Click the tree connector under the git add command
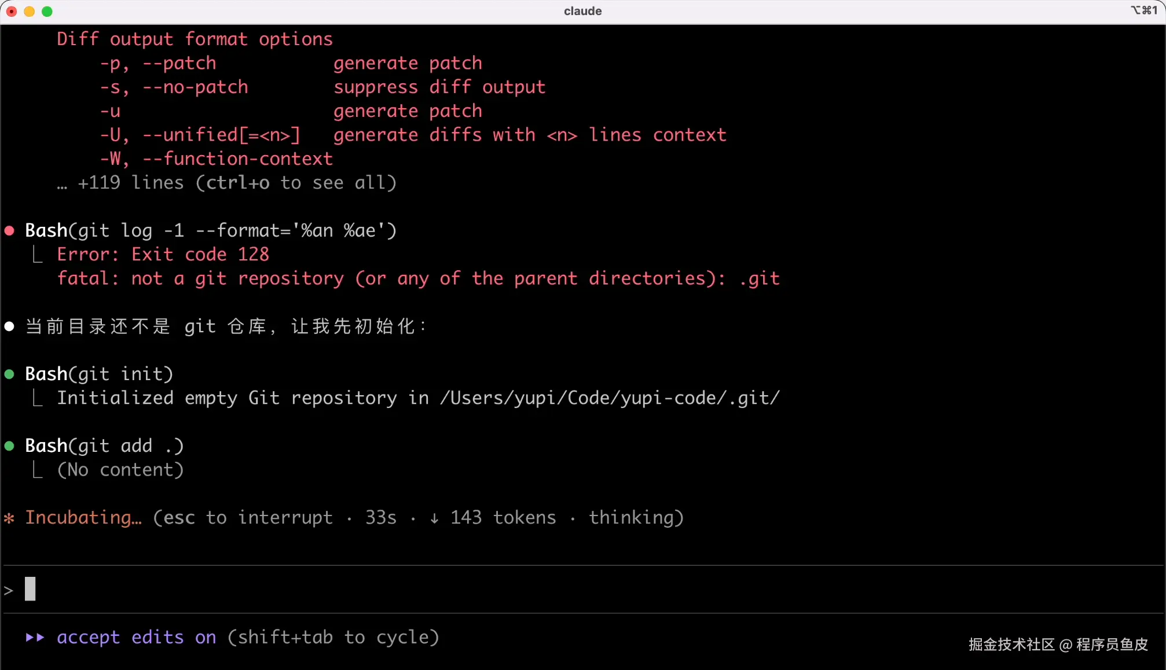 38,470
